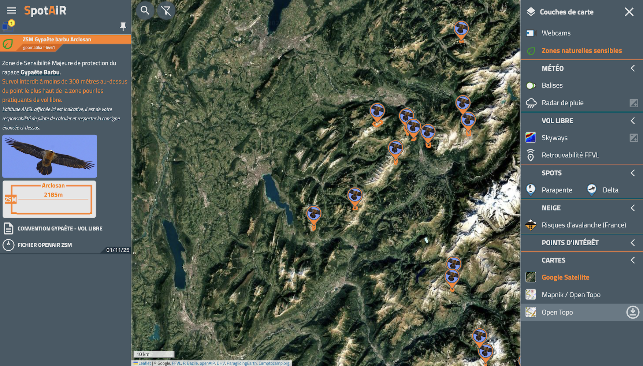Enable the Webcams layer

coord(556,33)
